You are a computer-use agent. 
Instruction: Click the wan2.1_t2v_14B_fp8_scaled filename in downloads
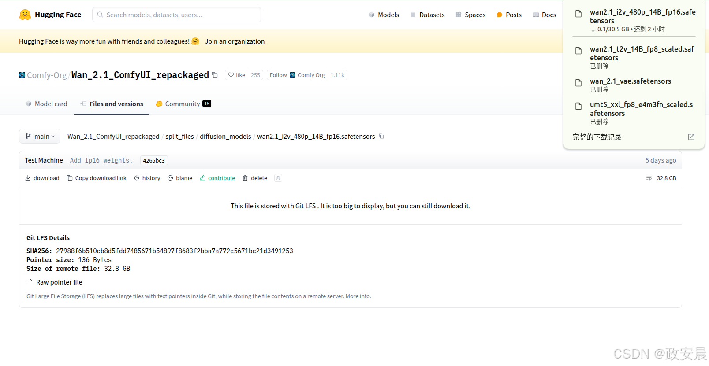(x=642, y=53)
